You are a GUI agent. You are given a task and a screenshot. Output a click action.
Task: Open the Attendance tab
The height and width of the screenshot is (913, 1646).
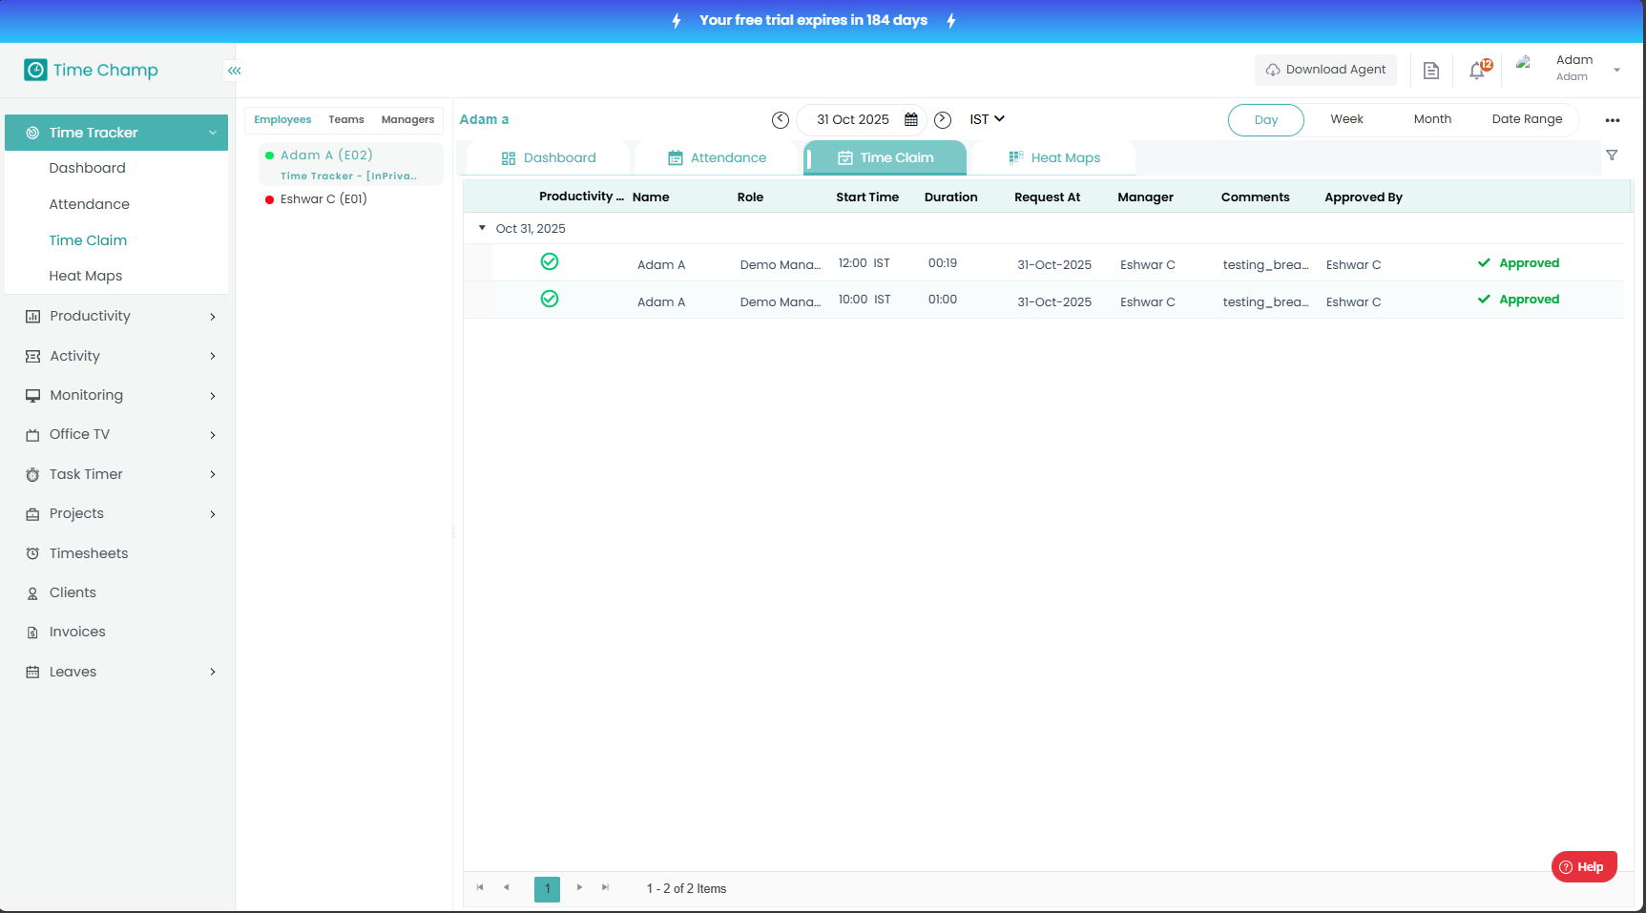click(x=717, y=158)
